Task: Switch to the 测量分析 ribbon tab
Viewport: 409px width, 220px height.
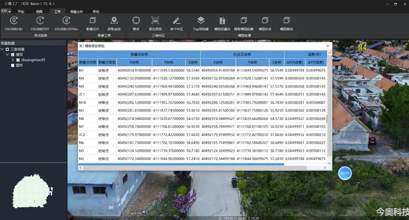Action: (76, 11)
